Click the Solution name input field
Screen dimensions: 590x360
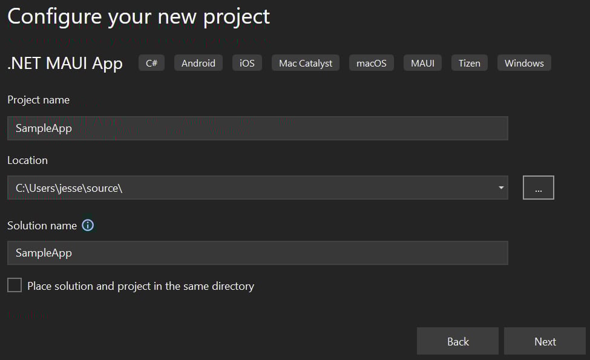[x=258, y=253]
